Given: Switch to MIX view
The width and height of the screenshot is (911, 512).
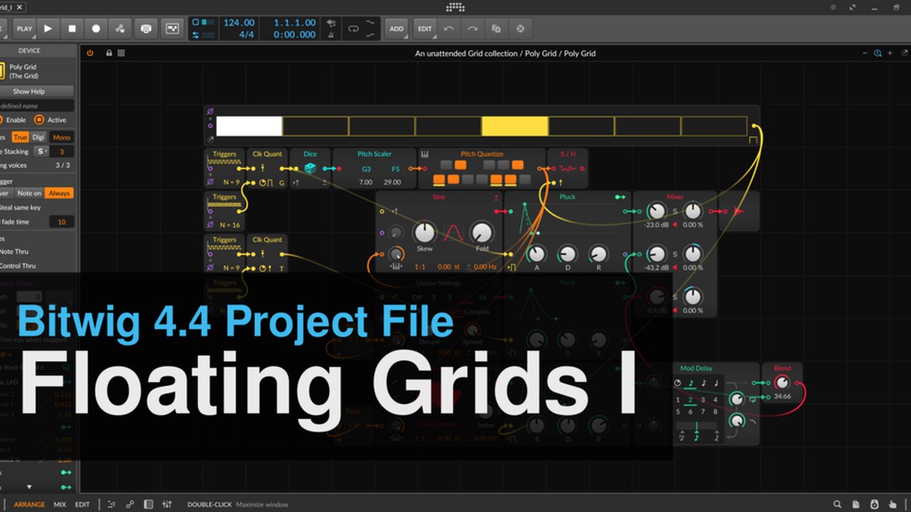Looking at the screenshot, I should coord(60,504).
